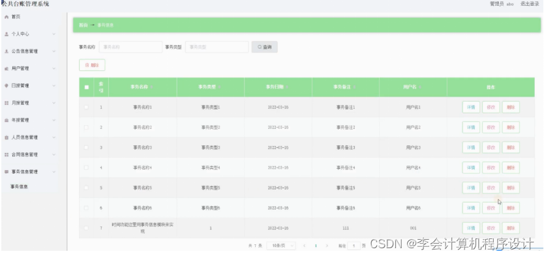Viewport: 544px width, 256px height.
Task: Click the icon beside 事务信息管理
Action: click(x=7, y=172)
